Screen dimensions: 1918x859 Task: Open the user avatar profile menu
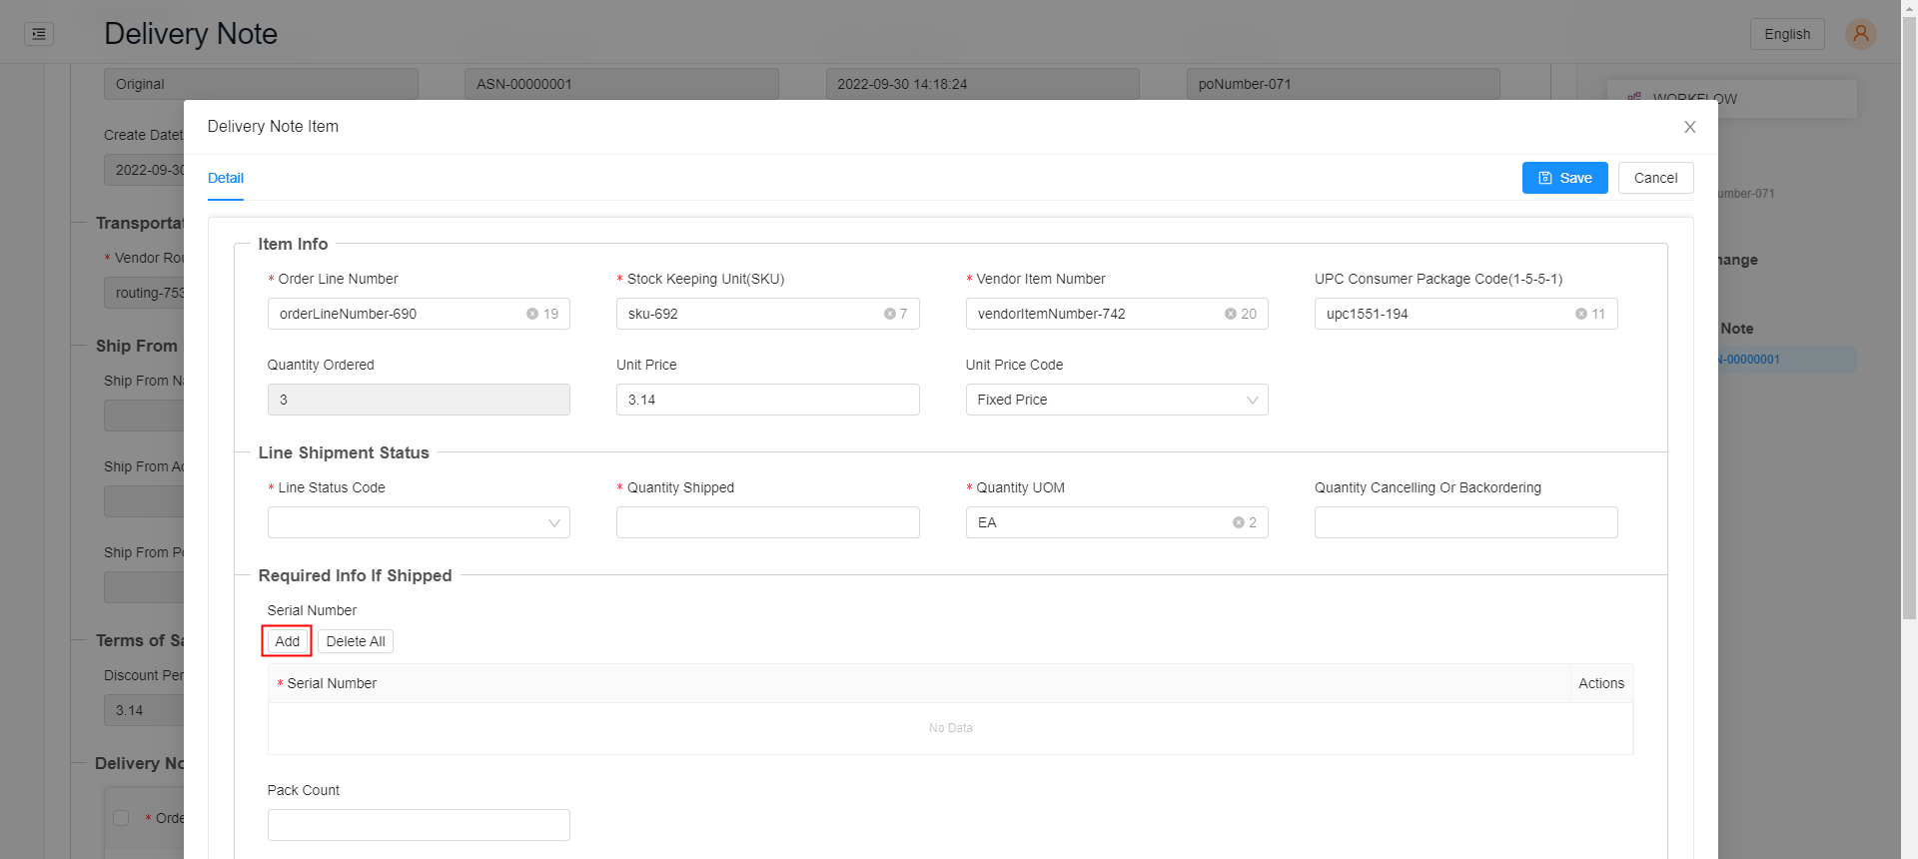tap(1860, 34)
